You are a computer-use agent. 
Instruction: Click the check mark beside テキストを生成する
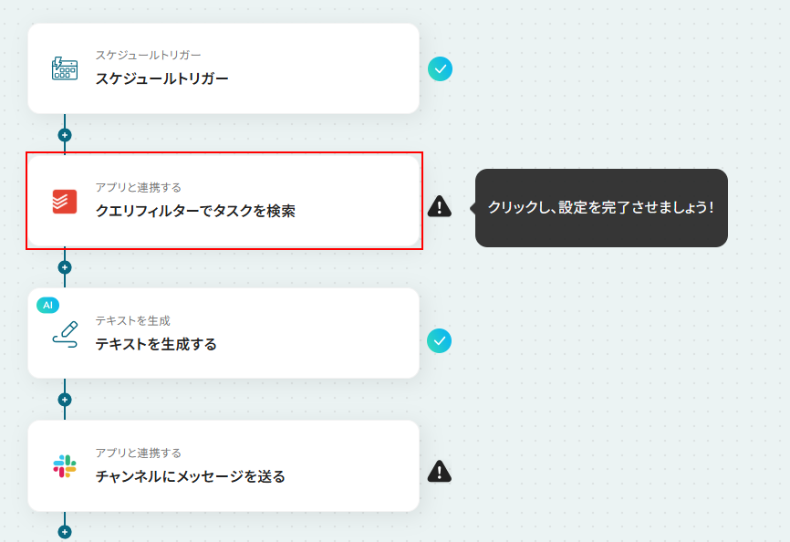pyautogui.click(x=440, y=341)
